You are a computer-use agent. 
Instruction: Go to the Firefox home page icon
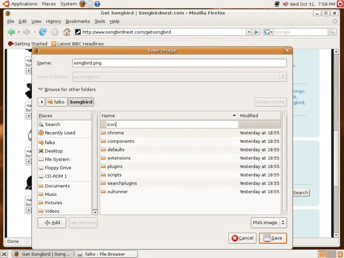click(x=67, y=32)
